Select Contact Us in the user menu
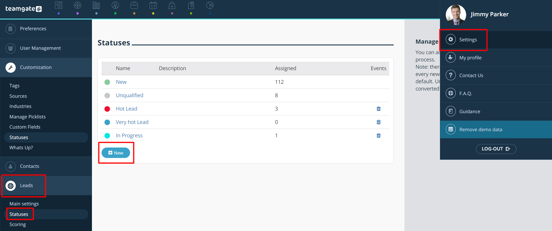 tap(496, 75)
